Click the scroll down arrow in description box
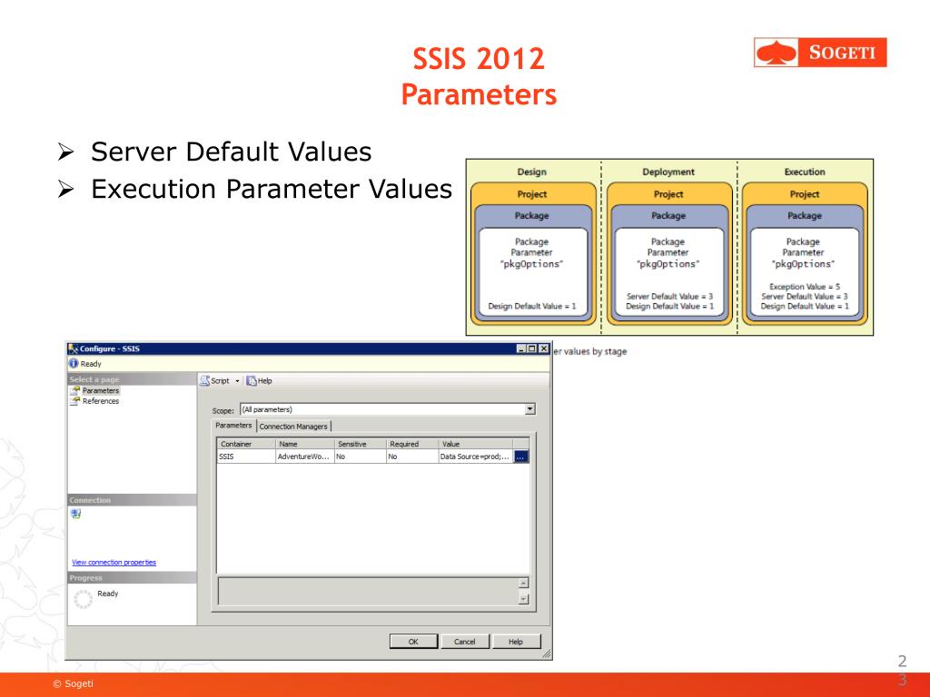Viewport: 930px width, 697px height. pyautogui.click(x=523, y=599)
